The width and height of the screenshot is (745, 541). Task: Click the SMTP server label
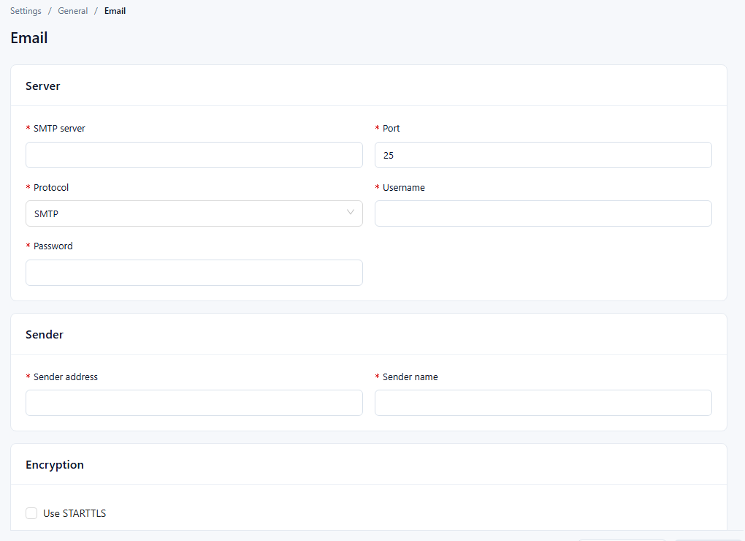(59, 129)
